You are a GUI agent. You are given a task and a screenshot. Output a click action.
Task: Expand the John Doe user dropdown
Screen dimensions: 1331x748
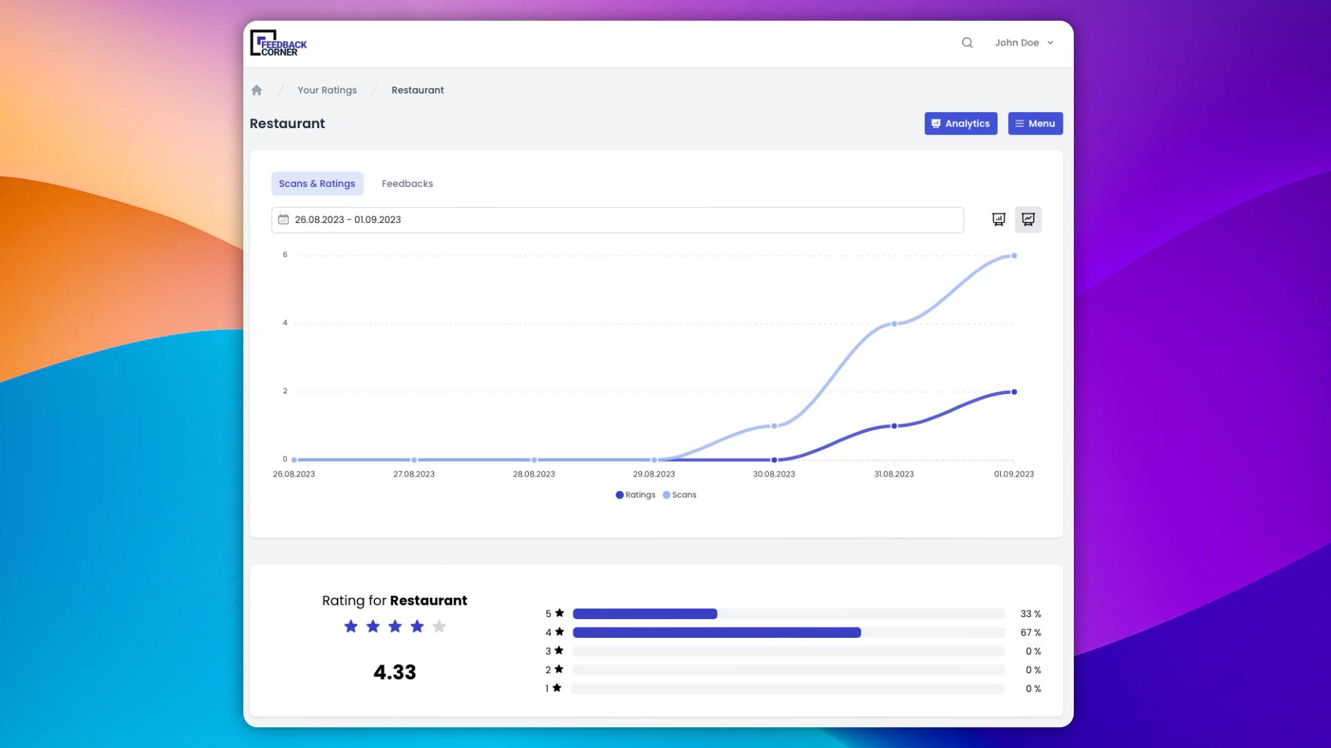(x=1024, y=43)
